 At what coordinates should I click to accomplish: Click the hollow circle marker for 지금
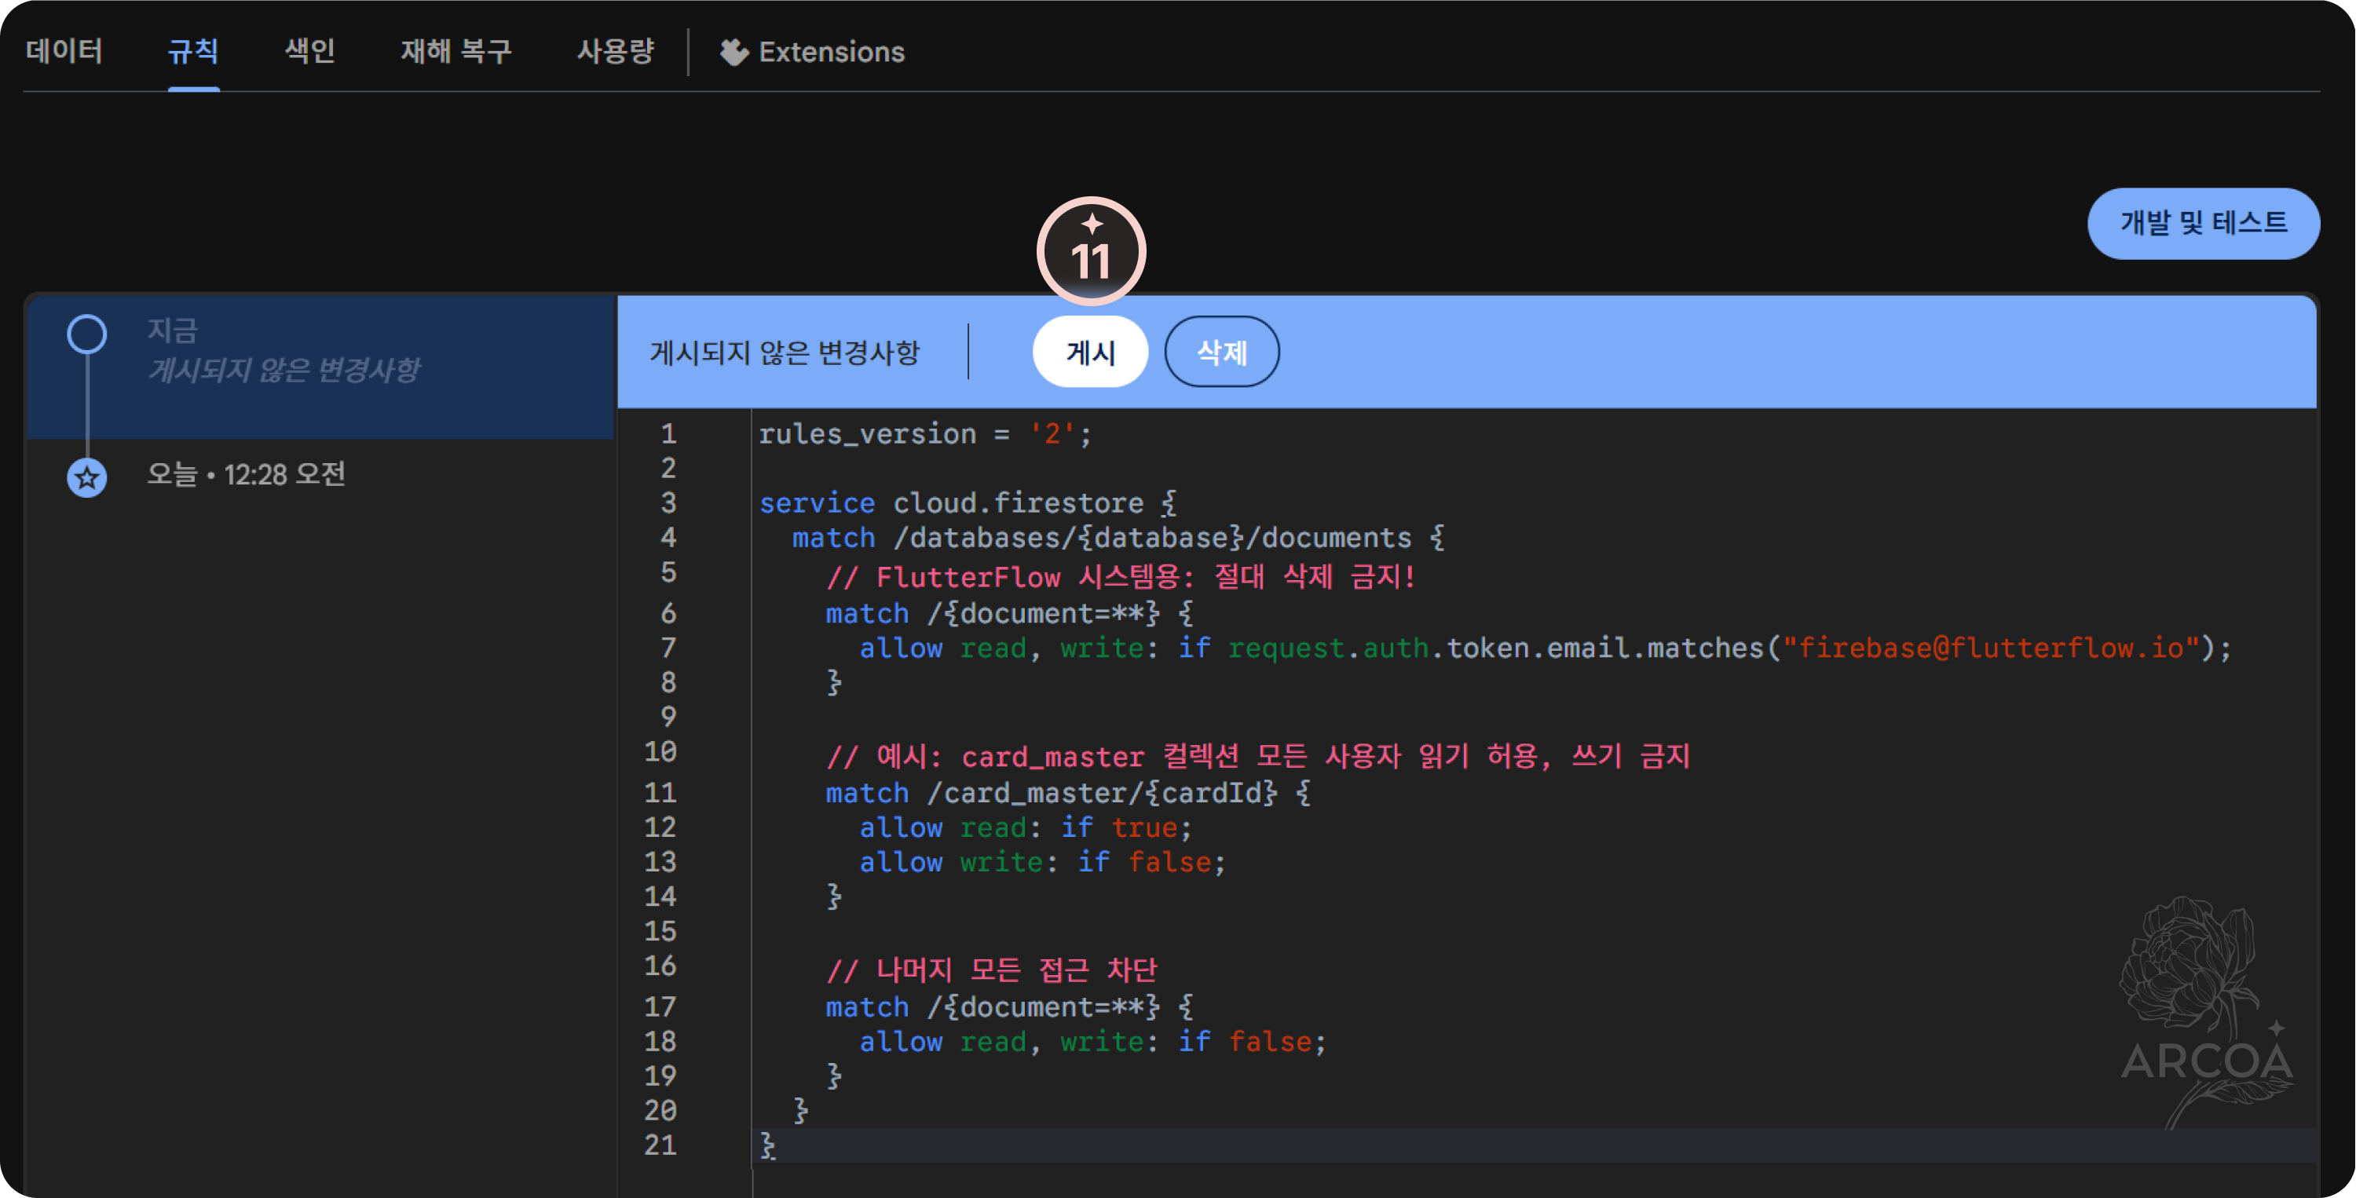click(x=87, y=334)
